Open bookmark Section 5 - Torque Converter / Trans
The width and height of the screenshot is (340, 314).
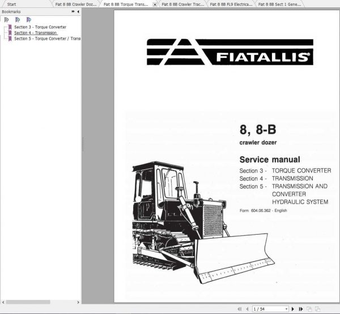[47, 39]
